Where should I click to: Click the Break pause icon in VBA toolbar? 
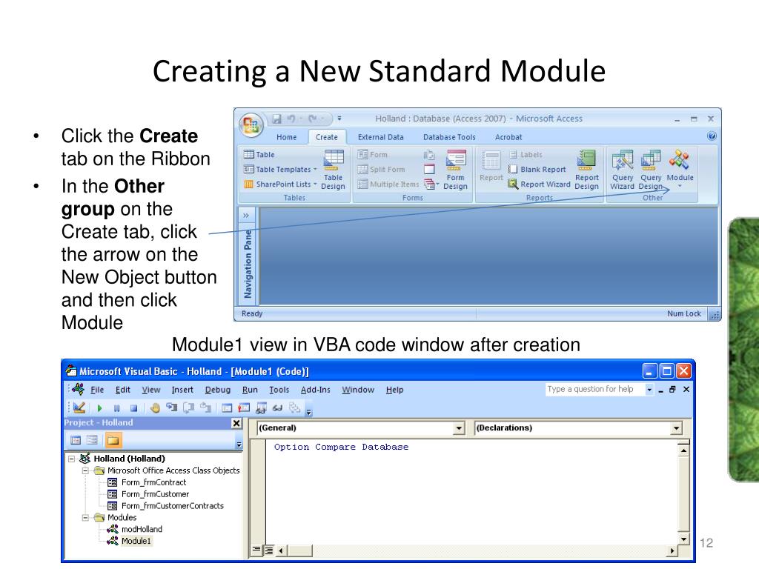(x=116, y=408)
